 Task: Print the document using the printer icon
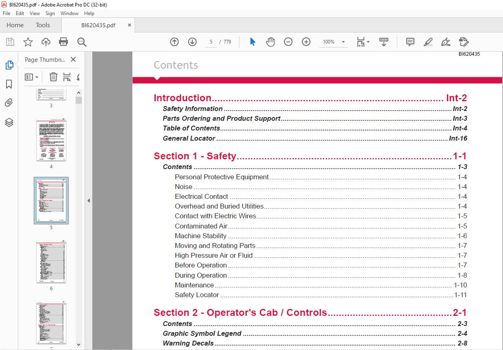[x=63, y=42]
